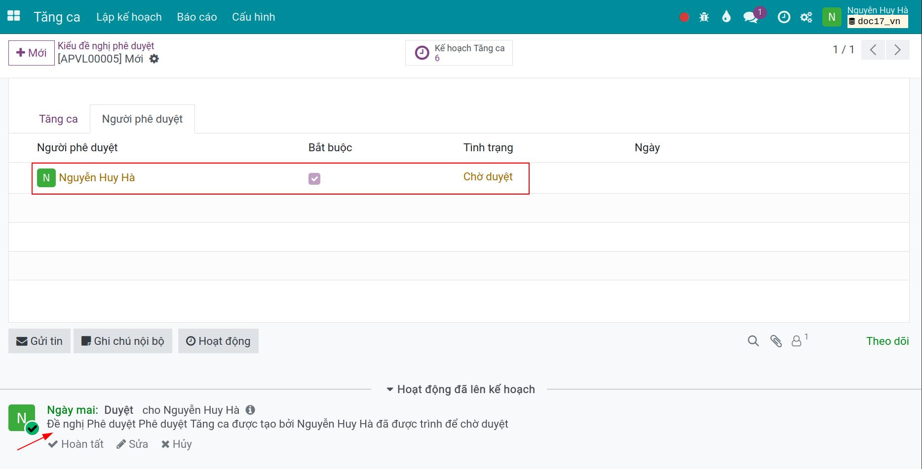Screen dimensions: 922x469
Task: Open the bug debug tools icon
Action: 704,17
